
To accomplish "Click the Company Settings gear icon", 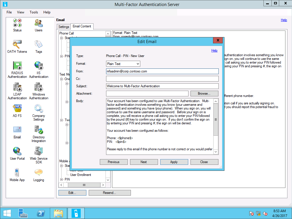I will click(x=38, y=109).
